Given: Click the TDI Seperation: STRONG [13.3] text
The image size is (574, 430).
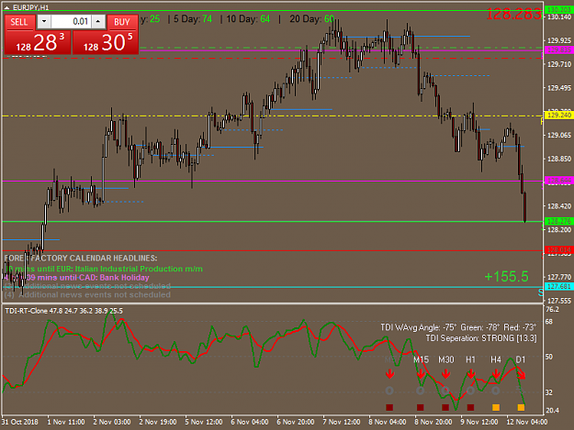Looking at the screenshot, I should (481, 338).
